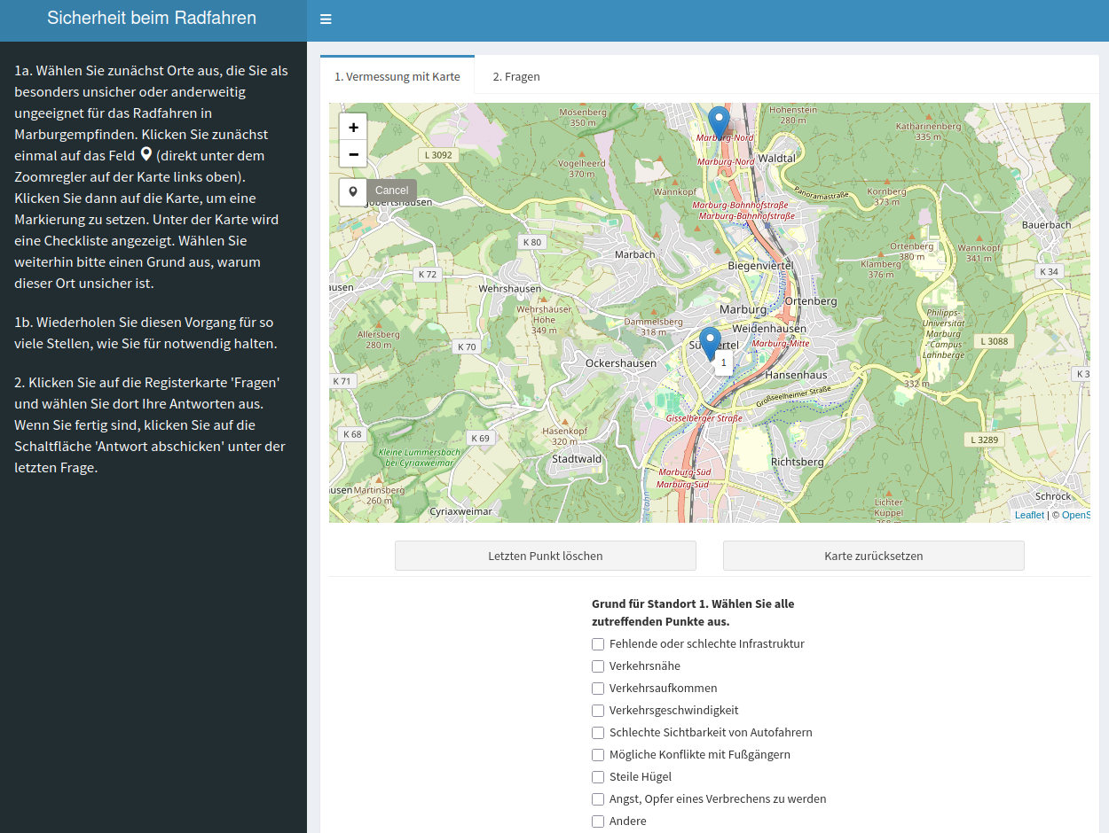The height and width of the screenshot is (833, 1109).
Task: Click the 'Waldtal' label on the map
Action: tap(777, 158)
